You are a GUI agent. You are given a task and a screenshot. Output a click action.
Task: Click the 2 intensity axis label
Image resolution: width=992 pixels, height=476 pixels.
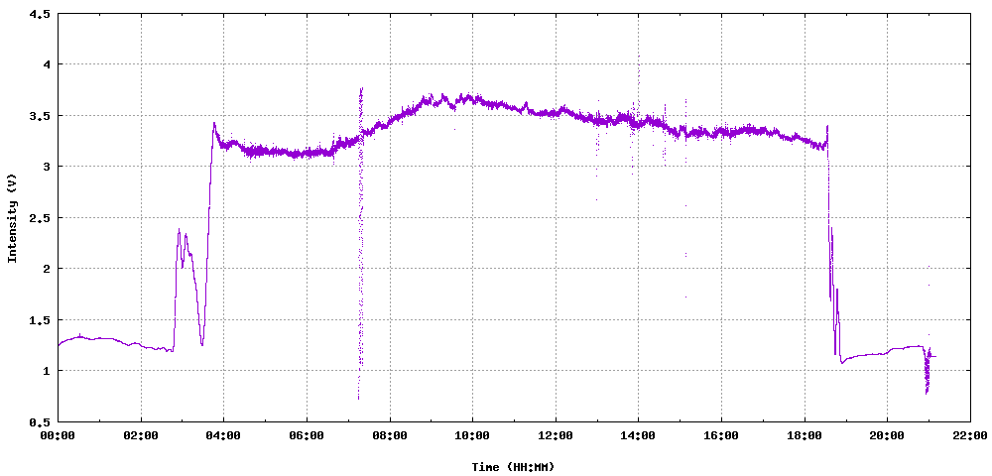pos(46,269)
